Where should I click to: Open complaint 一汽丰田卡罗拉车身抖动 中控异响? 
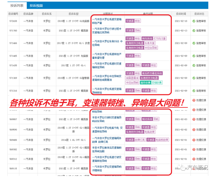click(x=107, y=43)
